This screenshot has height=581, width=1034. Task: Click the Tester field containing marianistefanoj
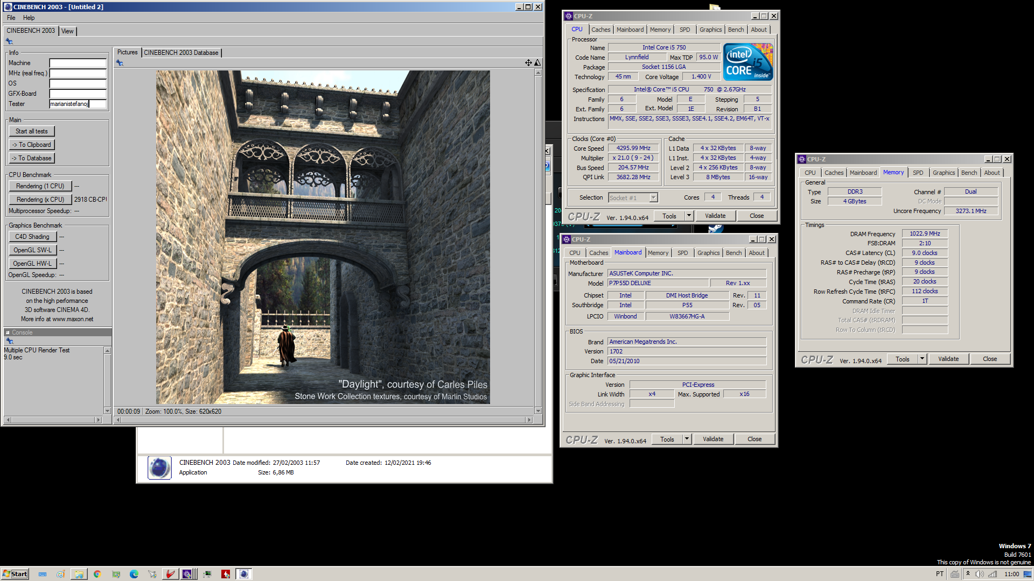tap(78, 104)
